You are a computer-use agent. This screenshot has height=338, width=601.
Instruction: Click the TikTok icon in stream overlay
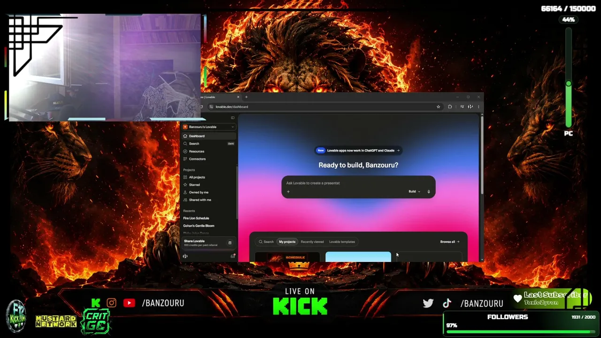(x=447, y=303)
